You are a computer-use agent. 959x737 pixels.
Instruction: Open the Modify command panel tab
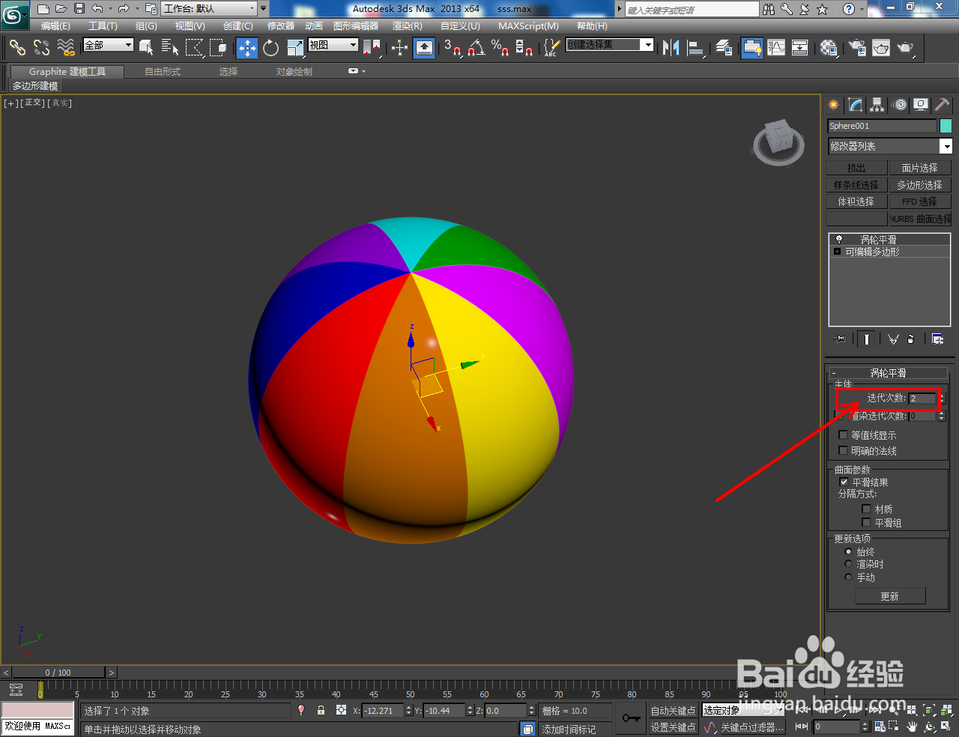(856, 105)
